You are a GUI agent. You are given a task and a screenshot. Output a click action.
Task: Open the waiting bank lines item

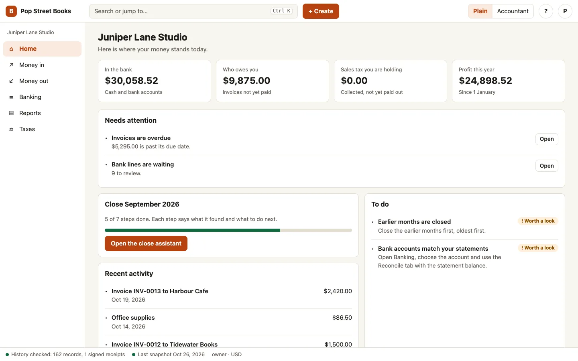tap(547, 166)
